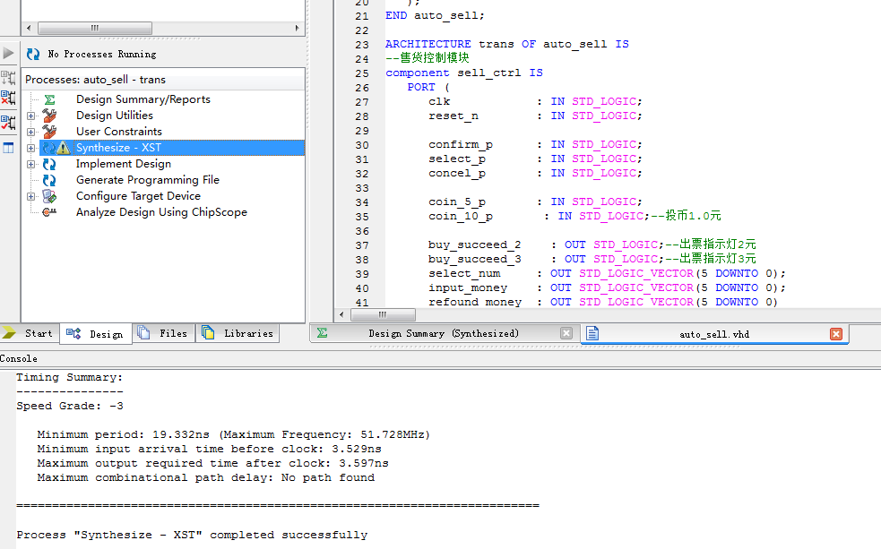Close the auto_sell.vhd editor tab
The height and width of the screenshot is (549, 881).
[836, 334]
